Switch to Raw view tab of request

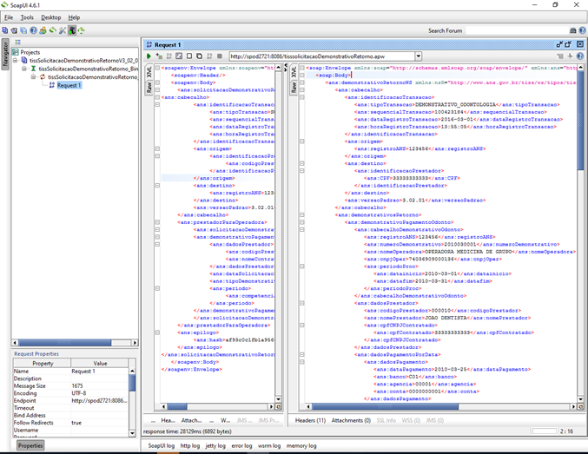click(x=149, y=87)
